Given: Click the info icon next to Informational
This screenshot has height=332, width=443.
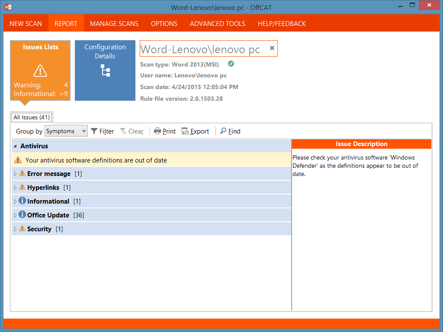Looking at the screenshot, I should point(22,201).
